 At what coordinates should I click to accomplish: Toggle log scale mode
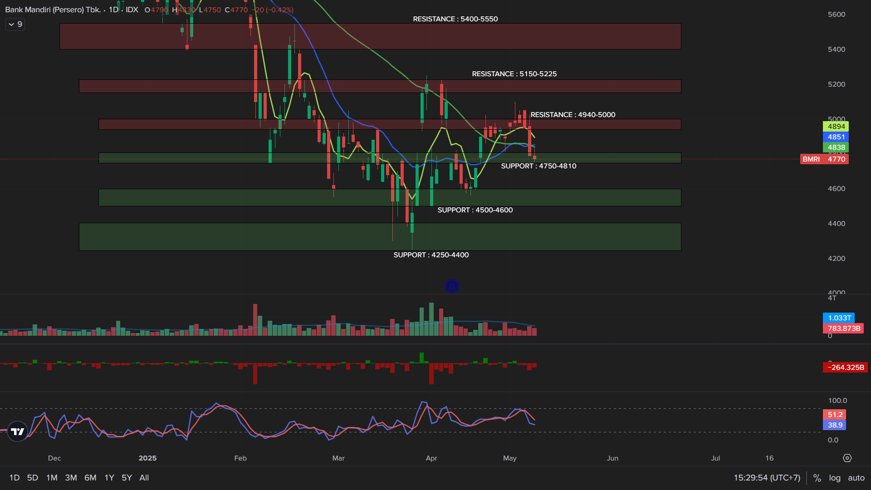coord(835,478)
